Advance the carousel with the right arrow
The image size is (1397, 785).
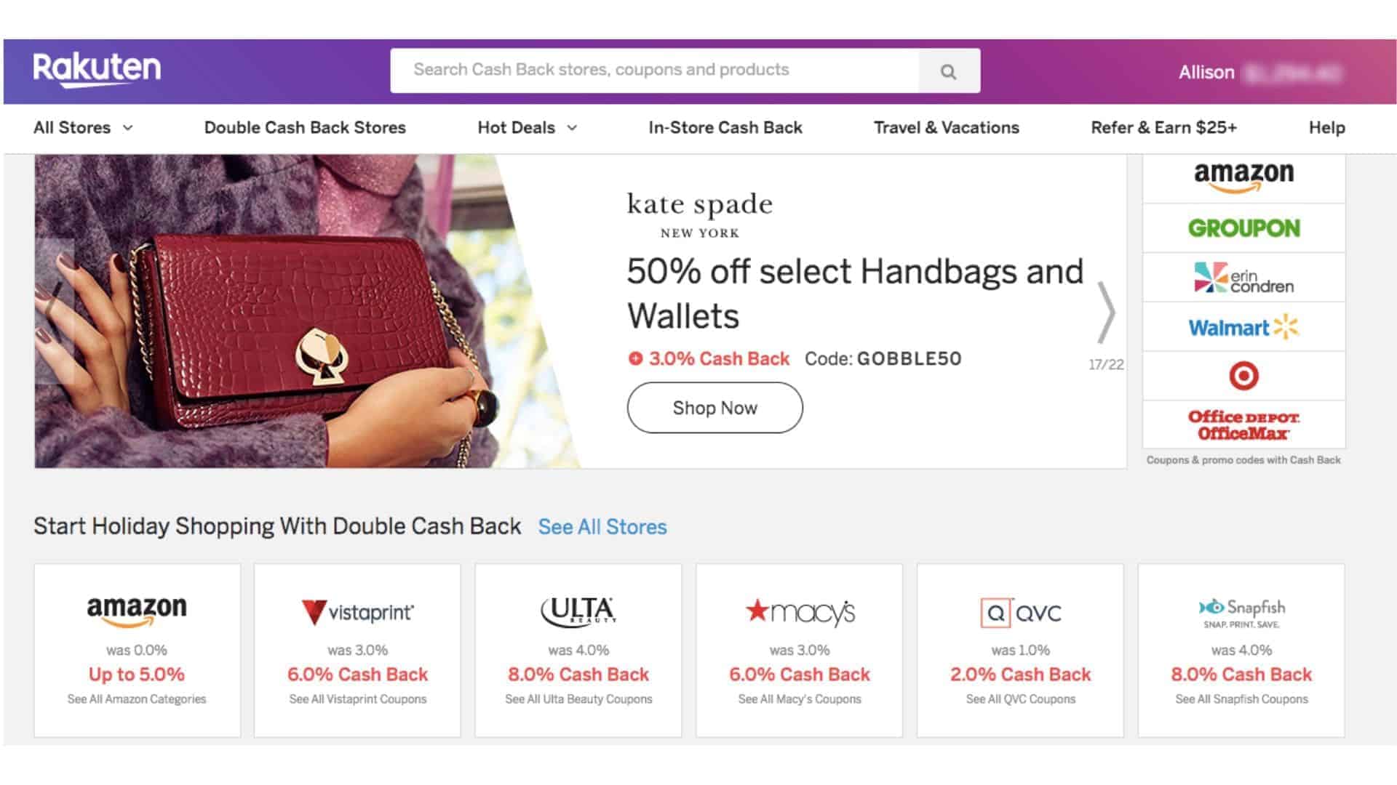pos(1107,311)
